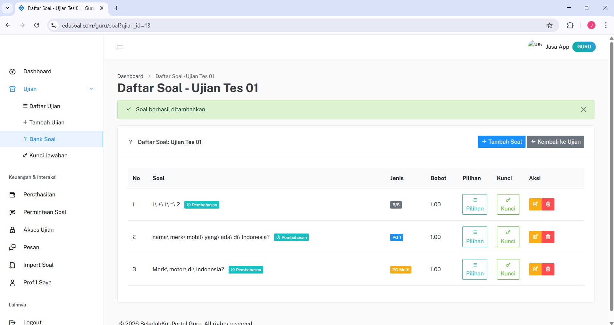This screenshot has width=614, height=325.
Task: Reload the page using the refresh icon
Action: coord(37,25)
